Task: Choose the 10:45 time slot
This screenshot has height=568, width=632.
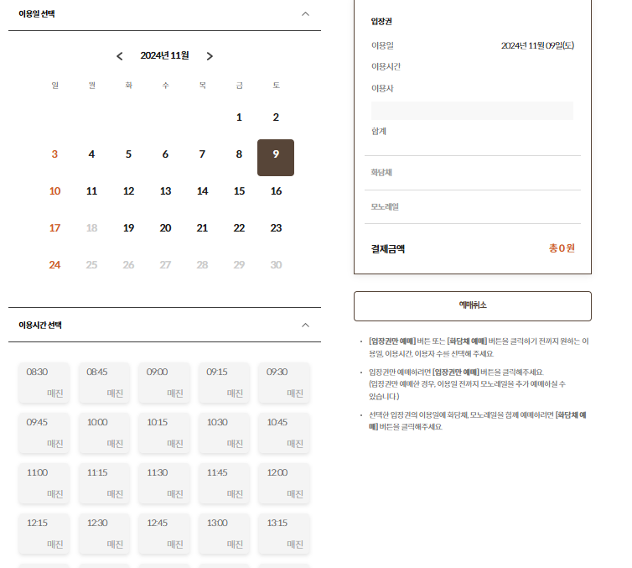Action: coord(284,433)
